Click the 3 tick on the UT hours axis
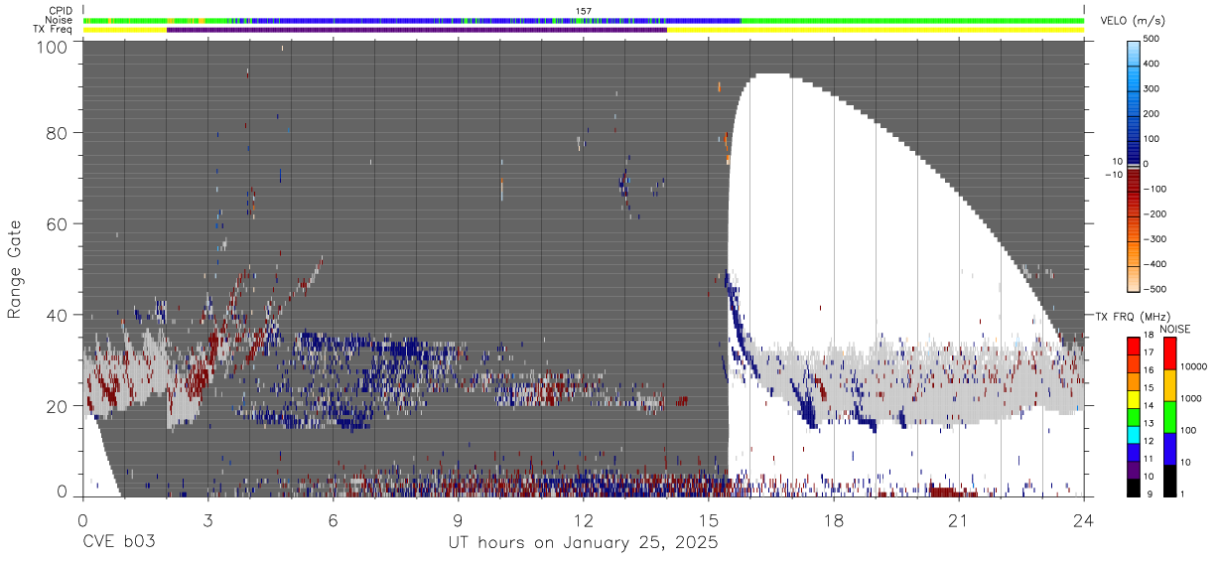1219x563 pixels. [x=207, y=520]
